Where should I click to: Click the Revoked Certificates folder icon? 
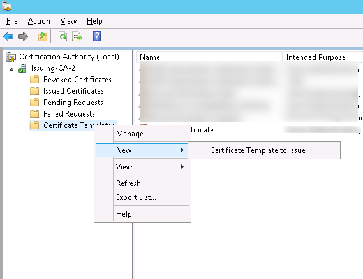coord(34,80)
